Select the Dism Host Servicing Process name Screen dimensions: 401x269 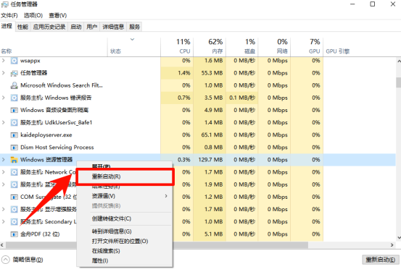click(57, 148)
